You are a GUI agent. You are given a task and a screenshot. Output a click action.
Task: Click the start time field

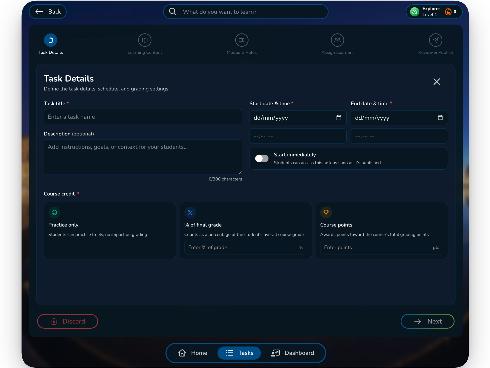(x=298, y=136)
